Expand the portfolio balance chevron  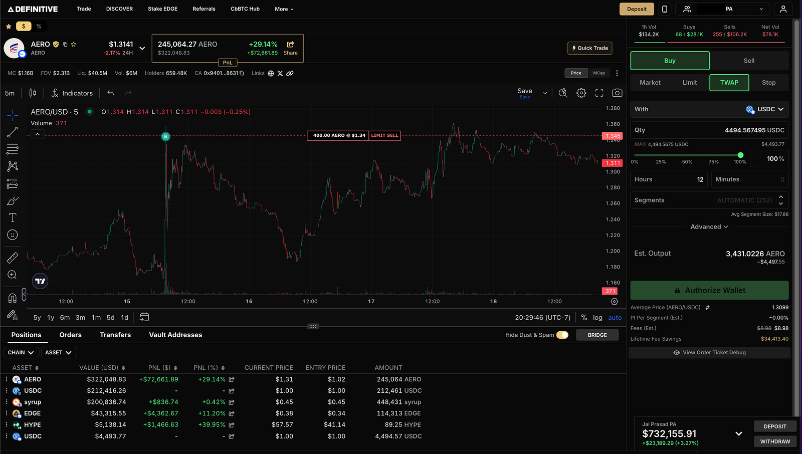click(x=739, y=434)
